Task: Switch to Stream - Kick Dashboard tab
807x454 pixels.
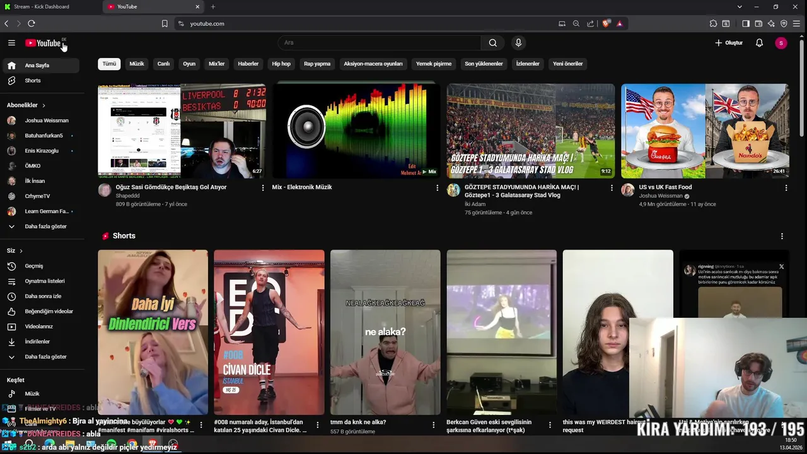Action: click(50, 6)
